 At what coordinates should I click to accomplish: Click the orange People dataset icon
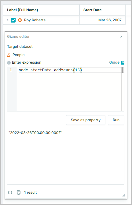pyautogui.click(x=9, y=55)
